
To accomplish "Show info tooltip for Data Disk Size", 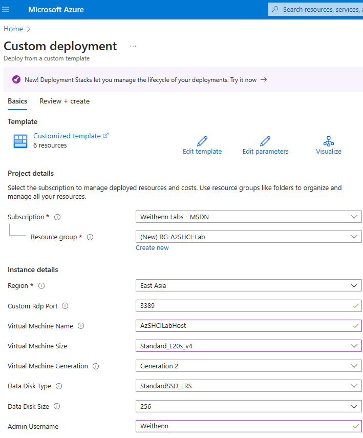I will pos(57,406).
